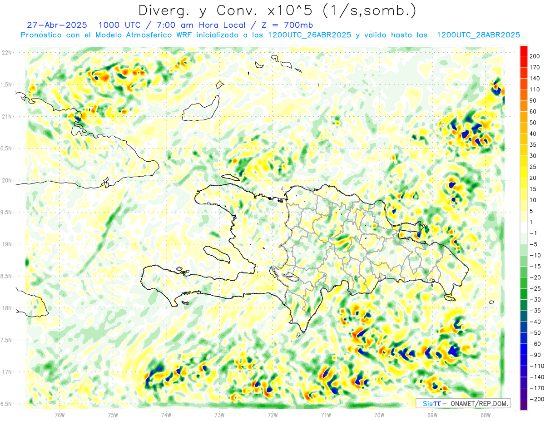
Task: Click the '22N' latitude label
Action: (7, 53)
